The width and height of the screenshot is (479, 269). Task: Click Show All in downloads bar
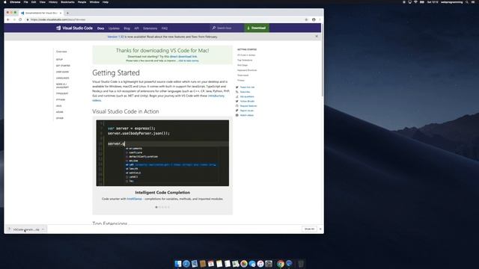tap(309, 229)
